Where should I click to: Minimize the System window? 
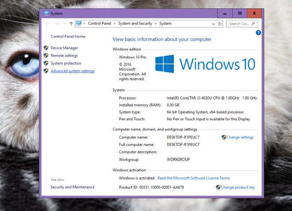click(x=225, y=13)
